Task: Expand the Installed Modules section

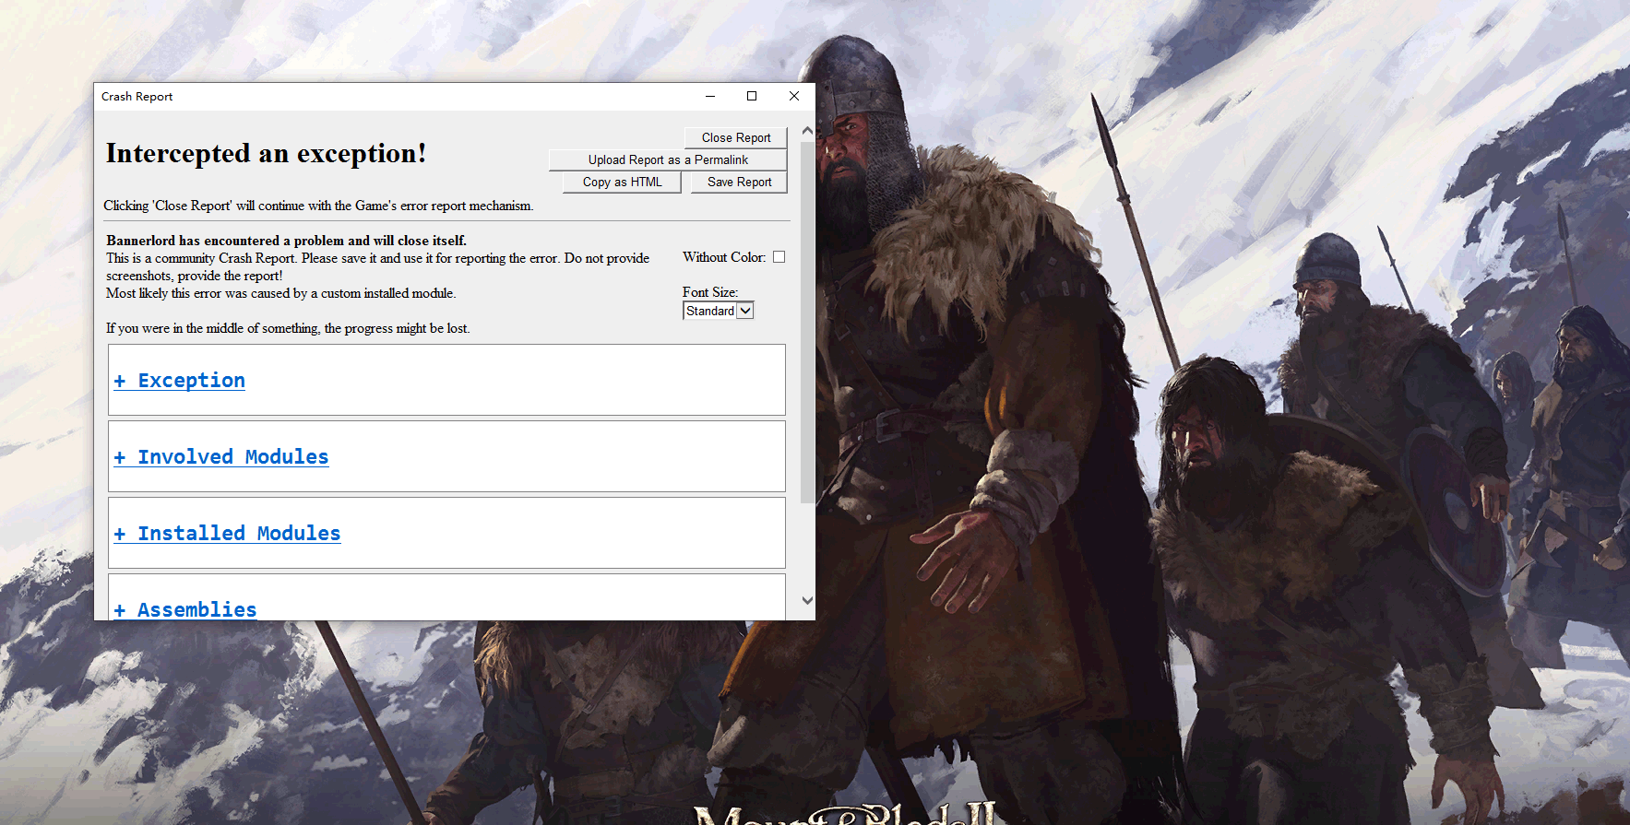Action: (227, 534)
